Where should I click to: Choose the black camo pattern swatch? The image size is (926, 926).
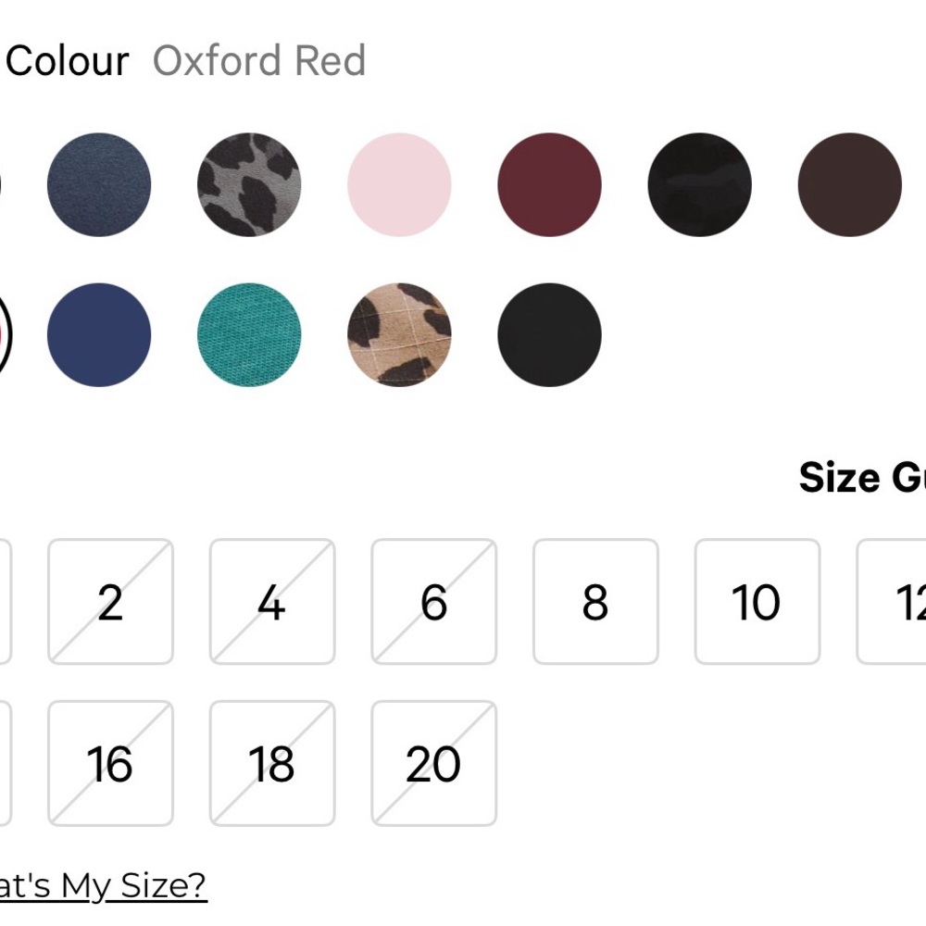click(700, 185)
